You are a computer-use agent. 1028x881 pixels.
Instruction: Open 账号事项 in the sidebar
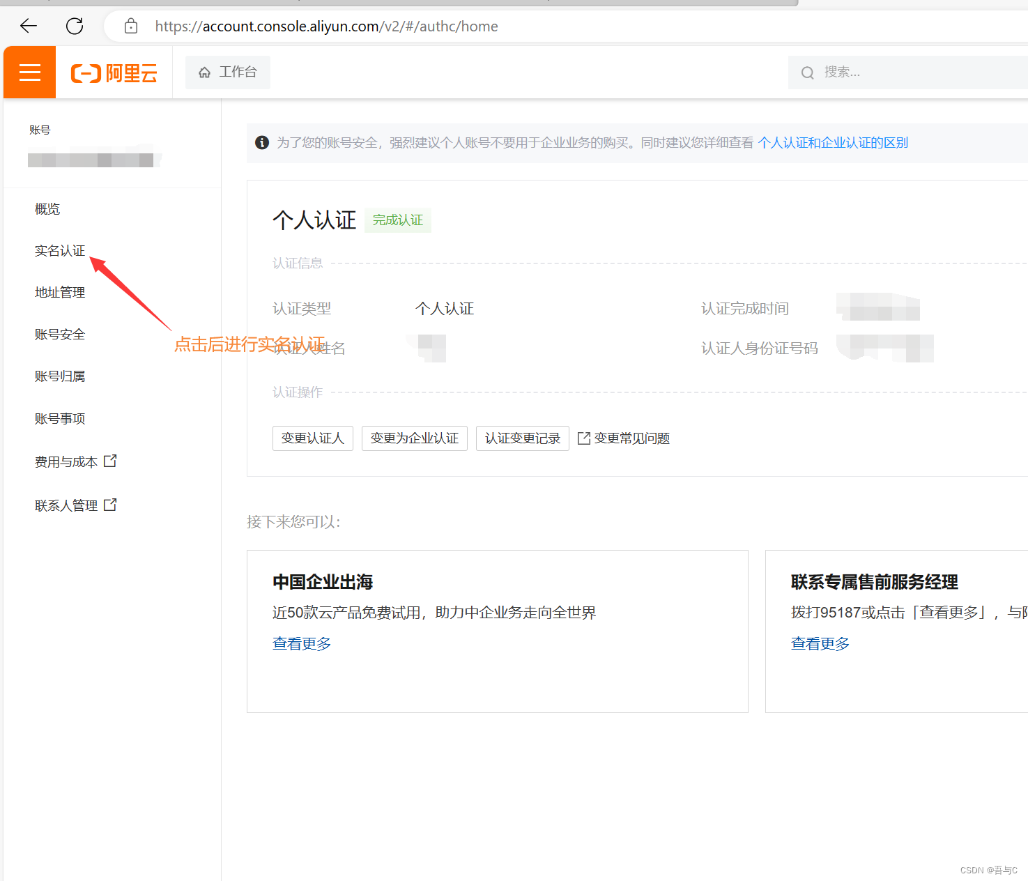(x=60, y=419)
